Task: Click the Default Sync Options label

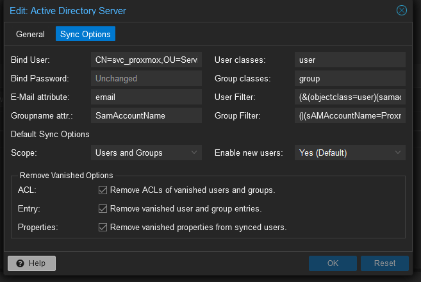Action: [x=50, y=134]
